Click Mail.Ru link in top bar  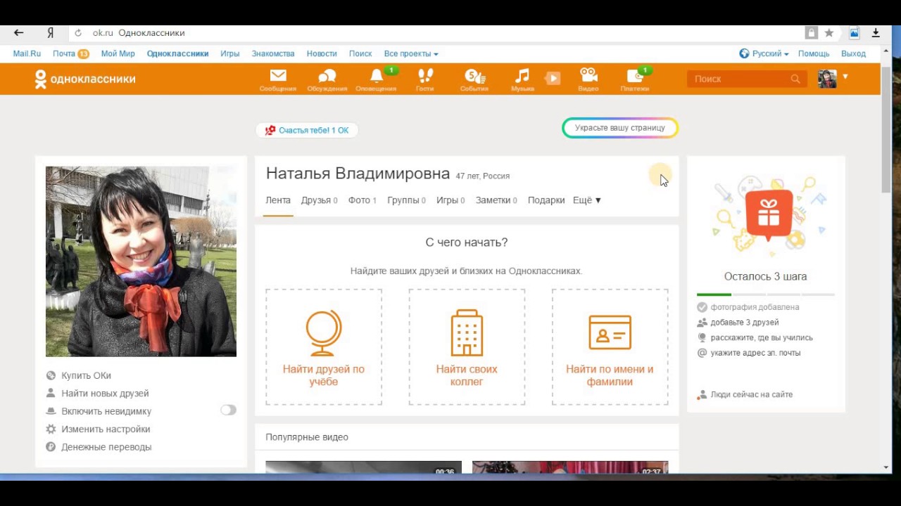click(x=27, y=53)
